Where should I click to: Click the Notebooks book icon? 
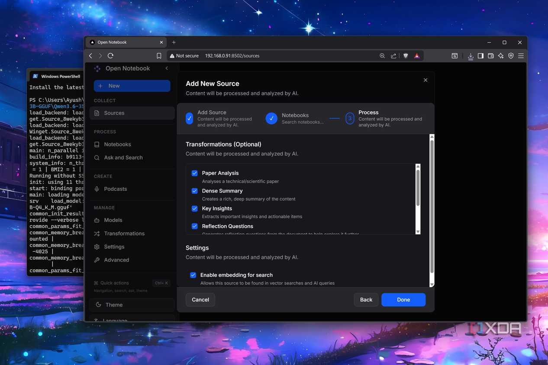pyautogui.click(x=97, y=144)
